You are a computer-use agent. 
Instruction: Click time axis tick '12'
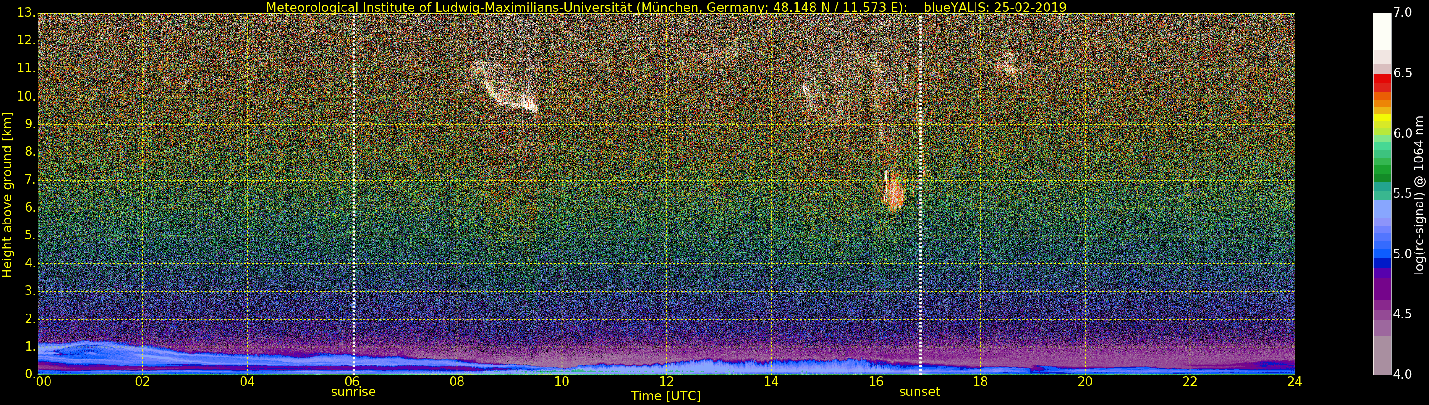coord(666,381)
